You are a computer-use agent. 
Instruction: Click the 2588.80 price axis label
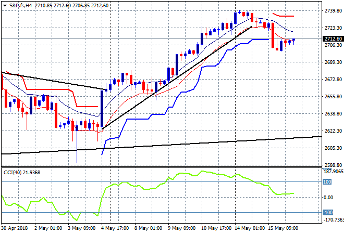pyautogui.click(x=333, y=165)
